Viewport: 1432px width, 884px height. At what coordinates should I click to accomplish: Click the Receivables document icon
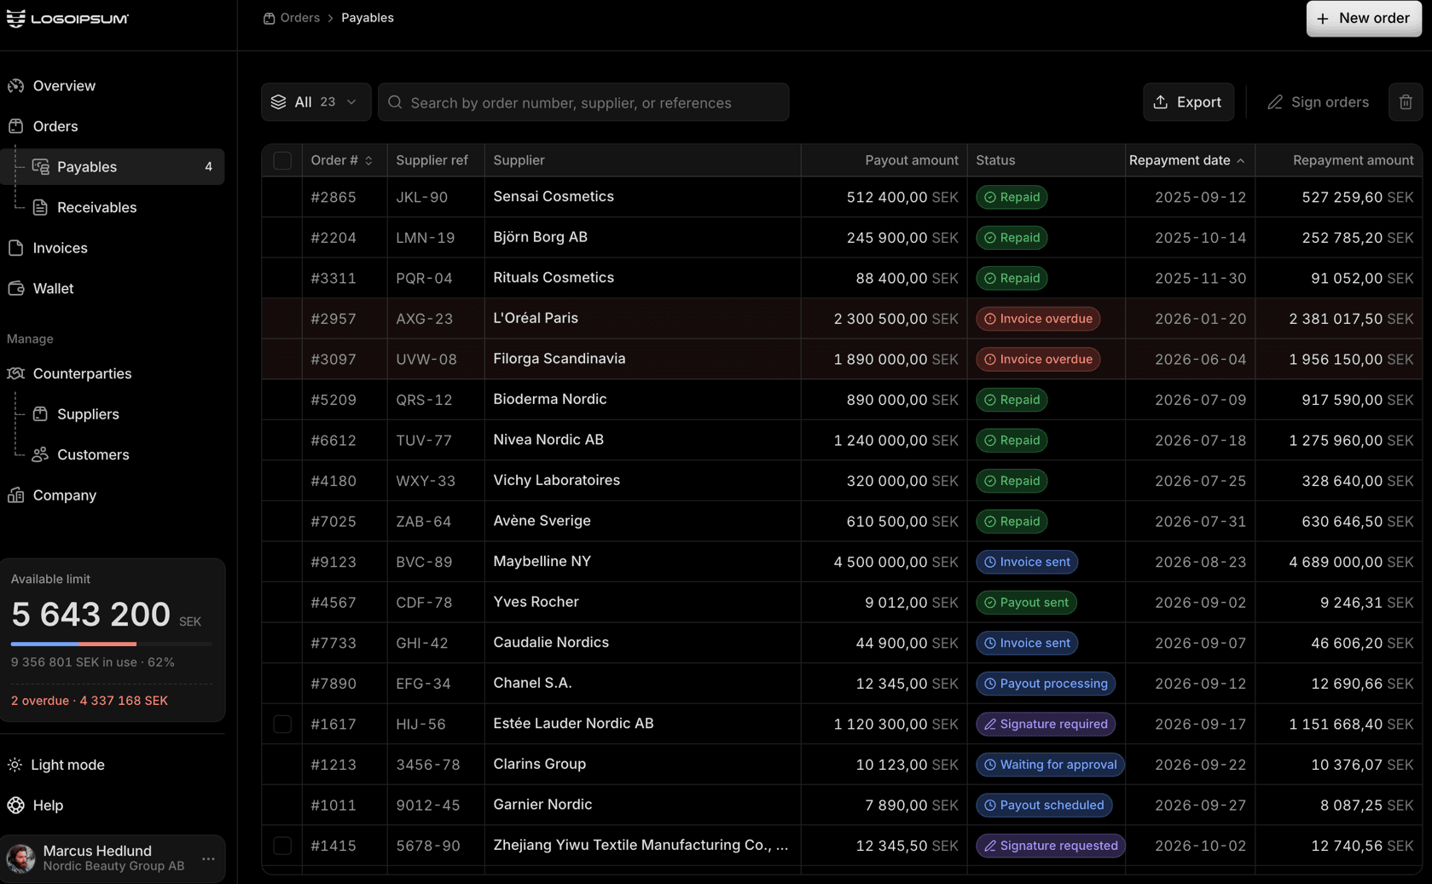[40, 207]
